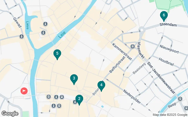Click the Lieve canal label
188x117 pixels.
(x=27, y=25)
